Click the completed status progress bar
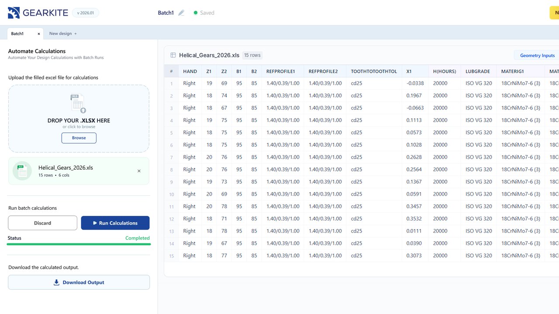Viewport: 559px width, 314px height. click(79, 244)
